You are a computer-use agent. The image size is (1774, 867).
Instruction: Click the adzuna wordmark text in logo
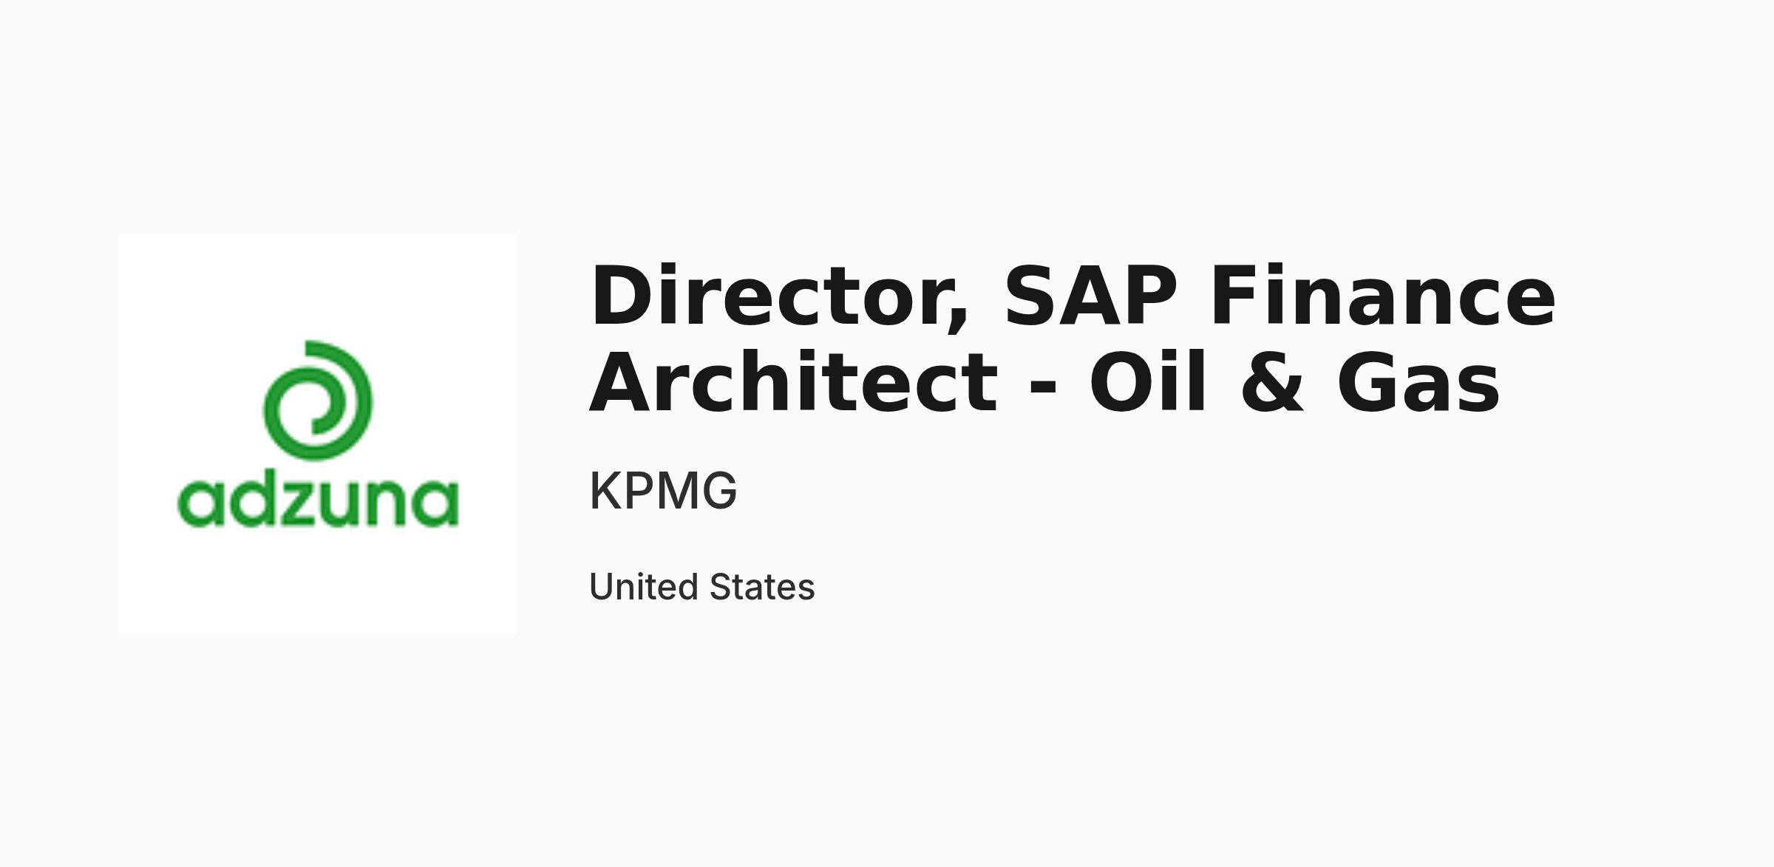coord(318,502)
